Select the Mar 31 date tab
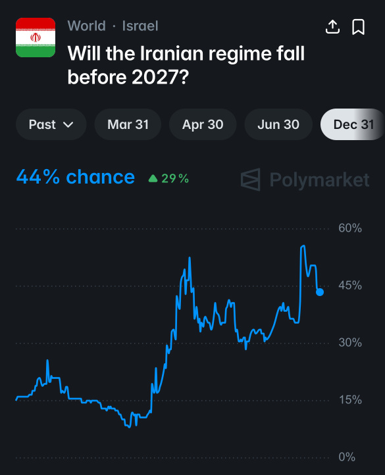 (128, 124)
